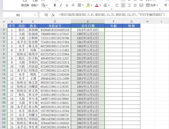Open the font settings dialog launcher
This screenshot has height=129, width=169.
pyautogui.click(x=112, y=9)
